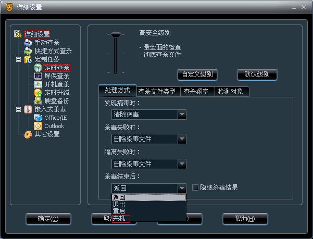Image resolution: width=313 pixels, height=239 pixels.
Task: Open the 隔离失败时 dropdown arrow
Action: pyautogui.click(x=182, y=164)
